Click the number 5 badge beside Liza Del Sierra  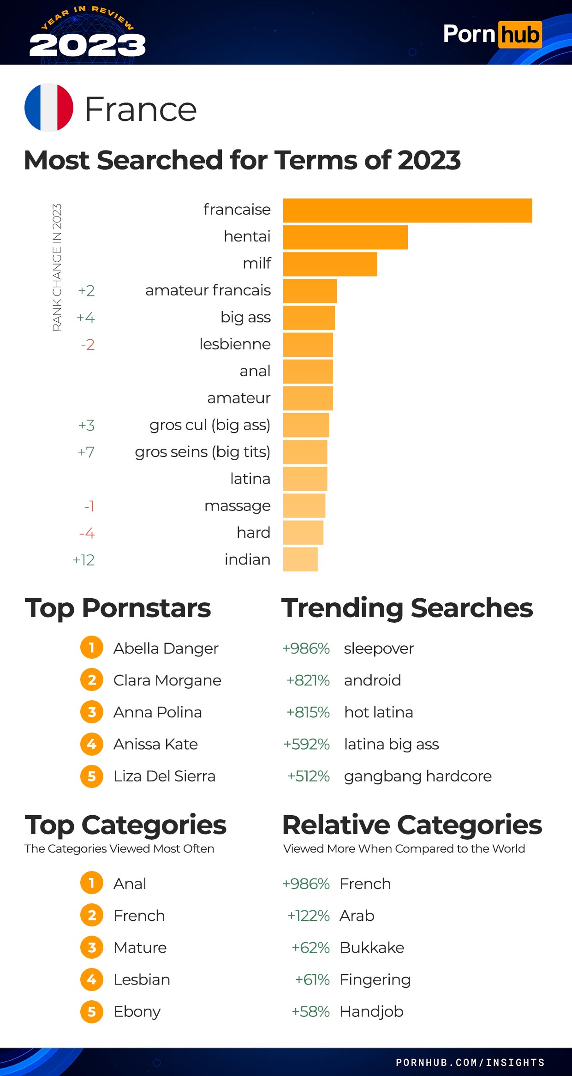[x=92, y=776]
